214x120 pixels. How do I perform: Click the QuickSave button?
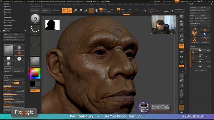point(157,1)
